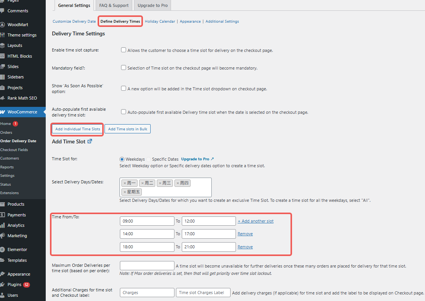Click the '+ Add another slot' link
425x301 pixels.
pos(256,221)
